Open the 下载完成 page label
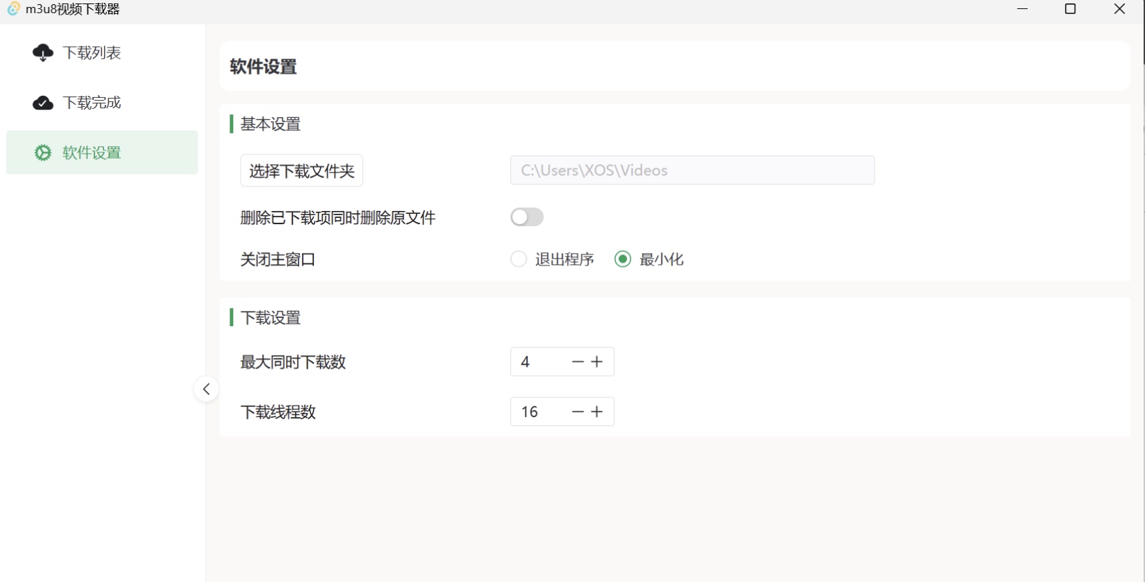 pyautogui.click(x=92, y=103)
